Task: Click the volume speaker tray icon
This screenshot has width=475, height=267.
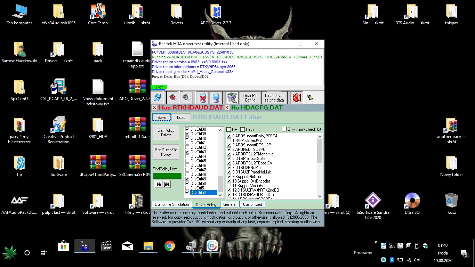Action: (417, 259)
